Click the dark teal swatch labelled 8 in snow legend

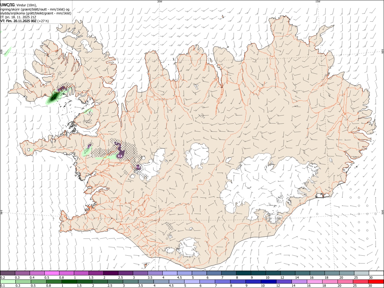(244, 273)
